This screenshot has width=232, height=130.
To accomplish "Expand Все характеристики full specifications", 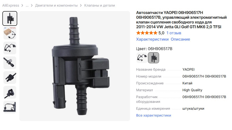I will (154, 115).
